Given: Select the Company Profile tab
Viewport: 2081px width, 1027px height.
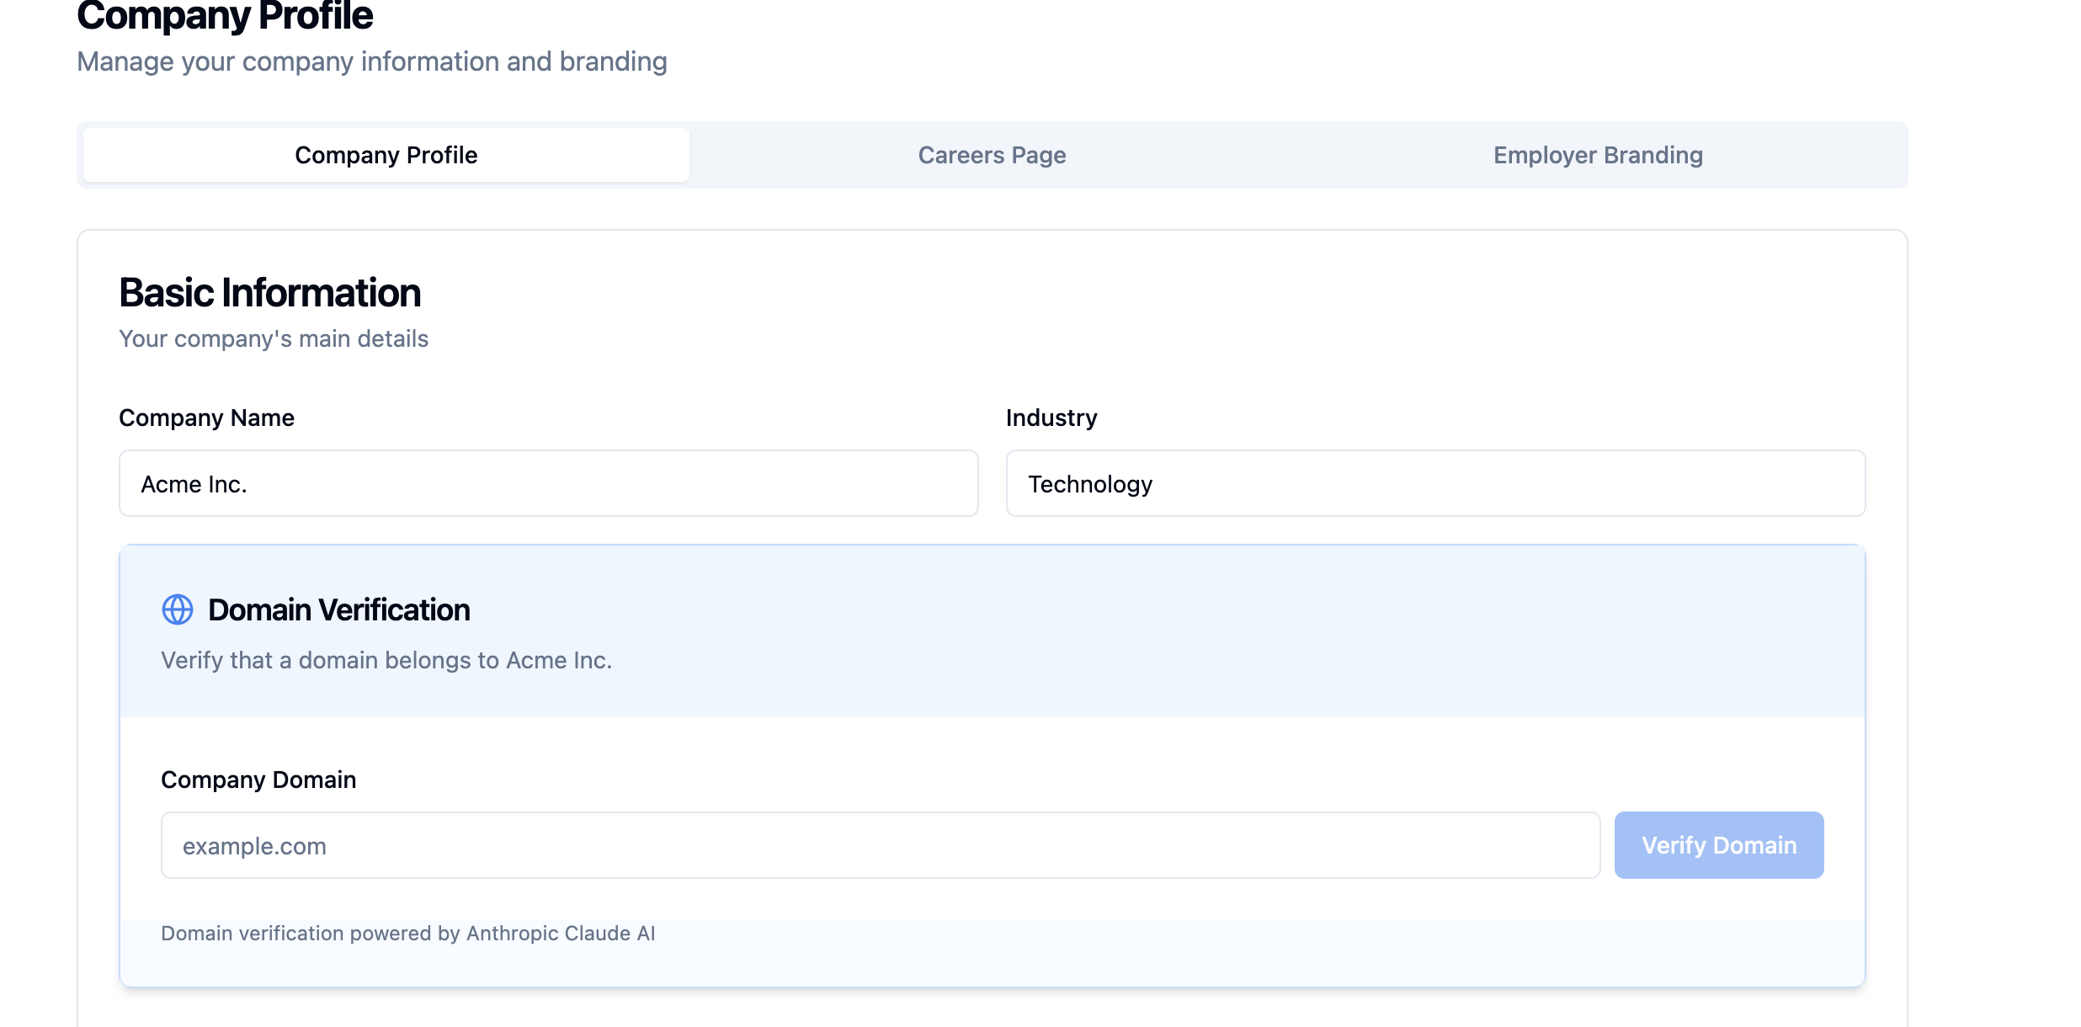Looking at the screenshot, I should pyautogui.click(x=386, y=155).
